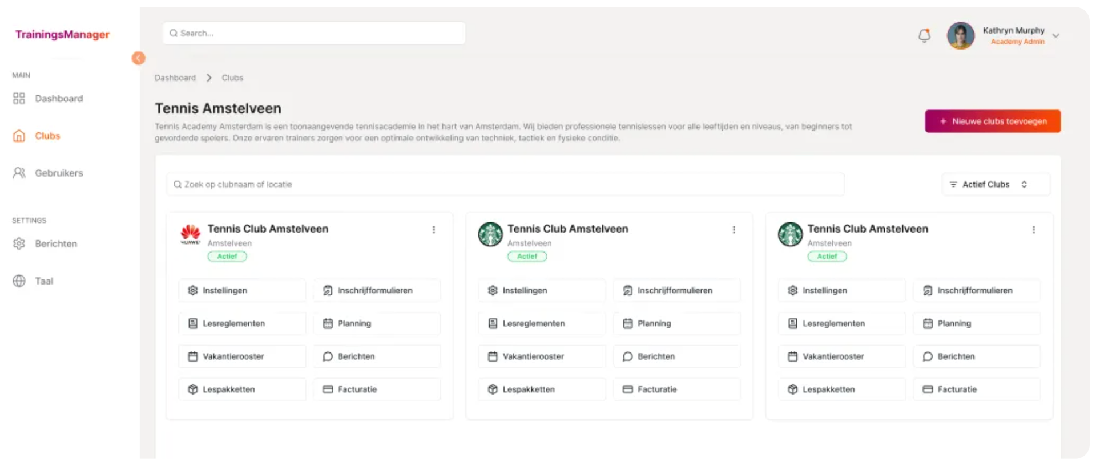Click the Clubs home icon in sidebar

(19, 136)
